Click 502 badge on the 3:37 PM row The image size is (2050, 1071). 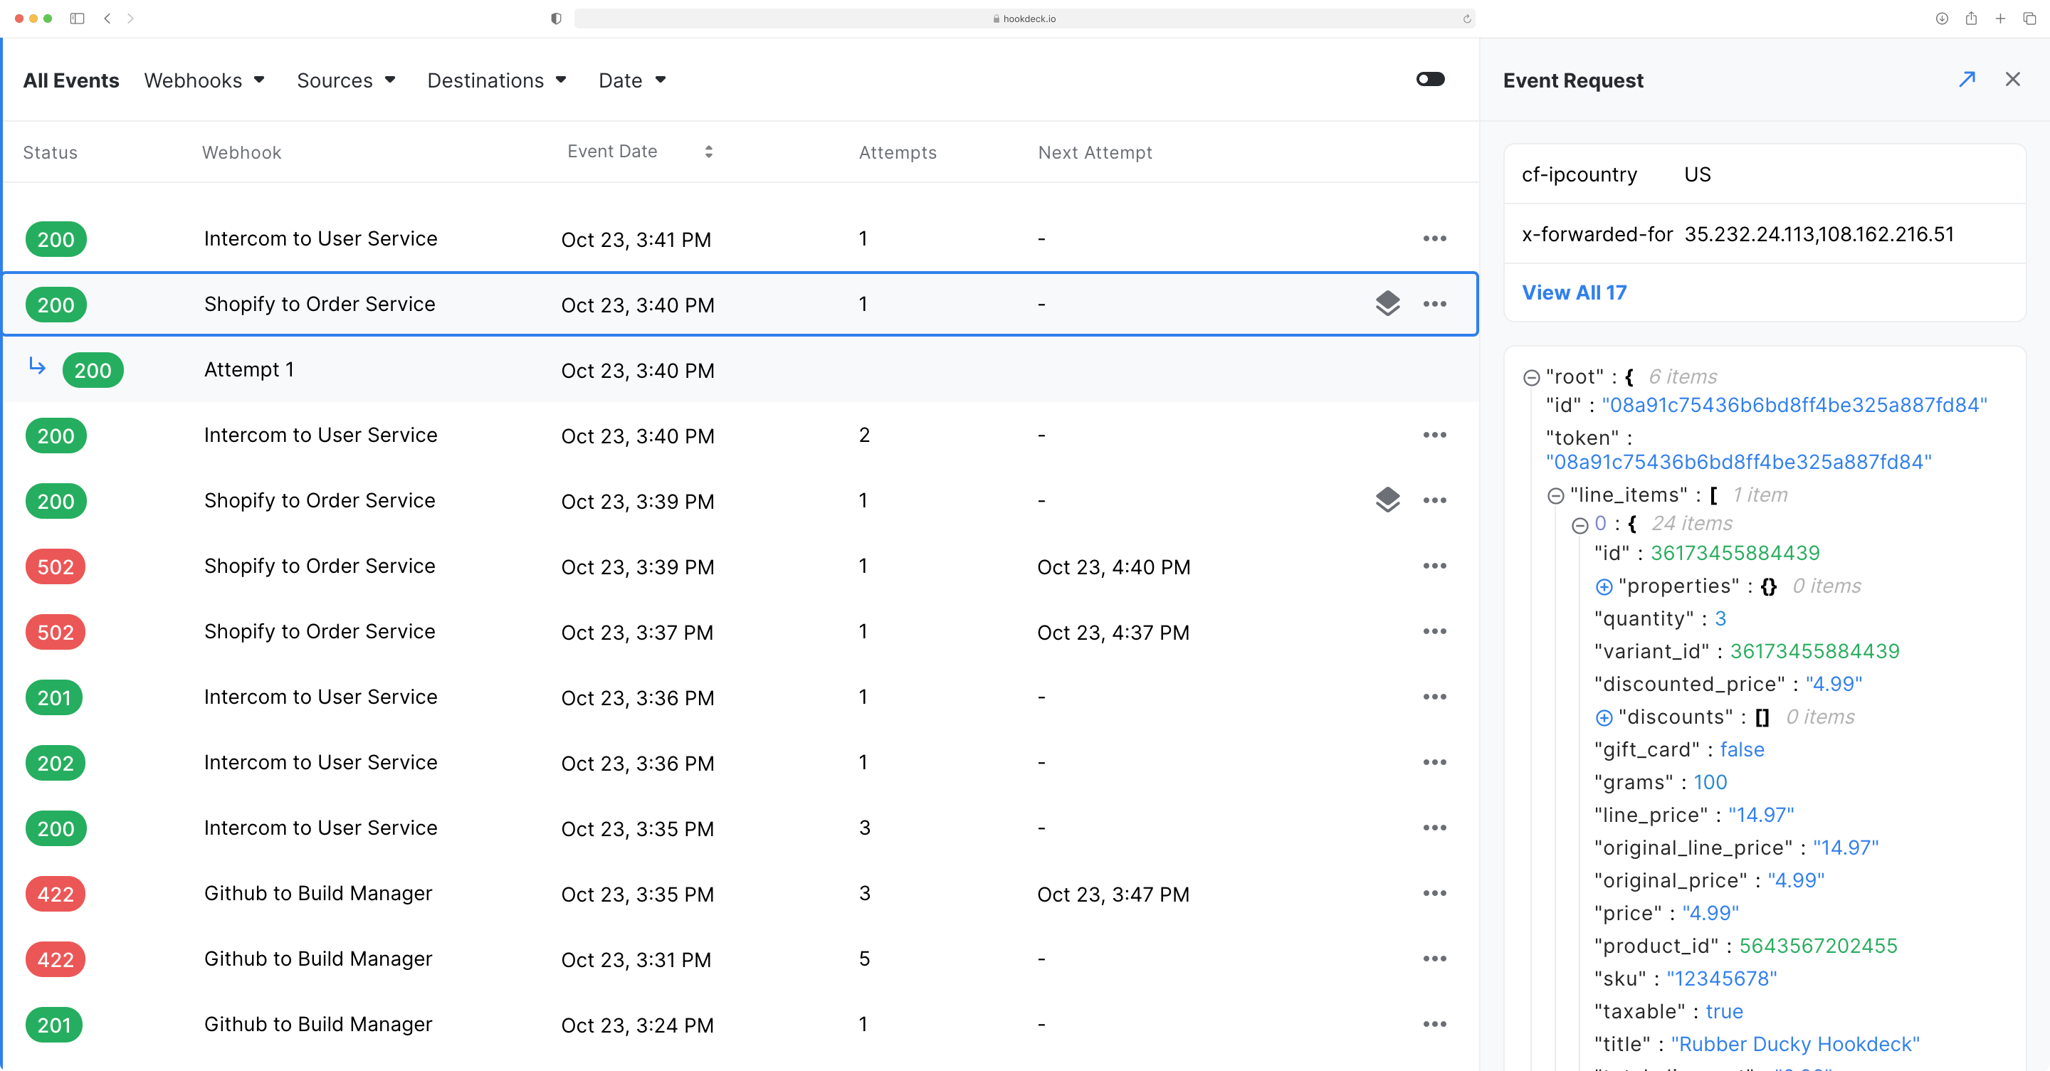tap(55, 633)
